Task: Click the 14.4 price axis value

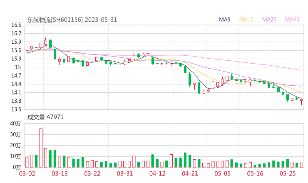Action: [16, 84]
